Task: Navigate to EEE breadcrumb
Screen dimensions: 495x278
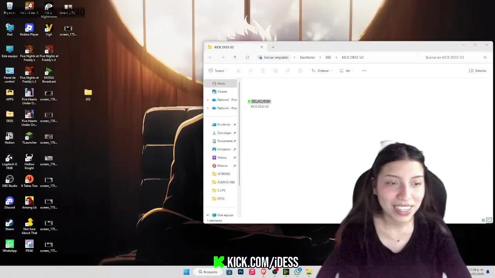Action: pyautogui.click(x=328, y=58)
